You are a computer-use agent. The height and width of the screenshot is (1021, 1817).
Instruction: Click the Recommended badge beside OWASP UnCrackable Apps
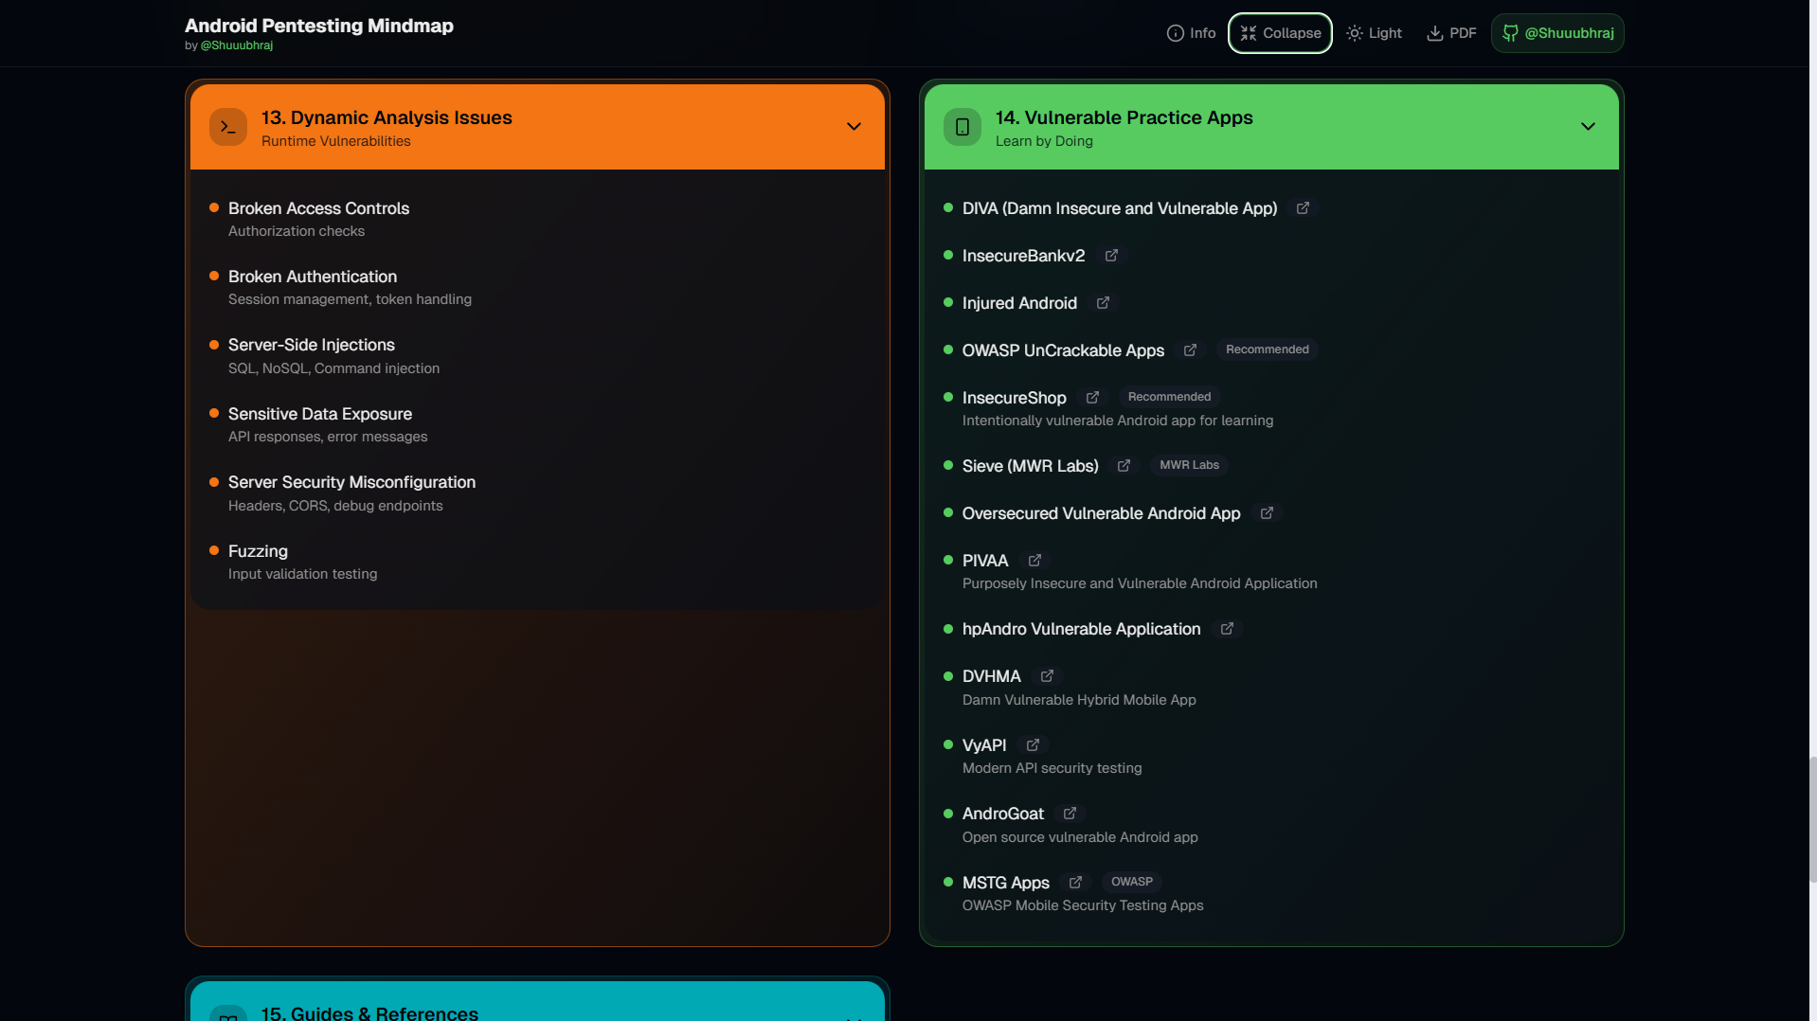pyautogui.click(x=1267, y=349)
